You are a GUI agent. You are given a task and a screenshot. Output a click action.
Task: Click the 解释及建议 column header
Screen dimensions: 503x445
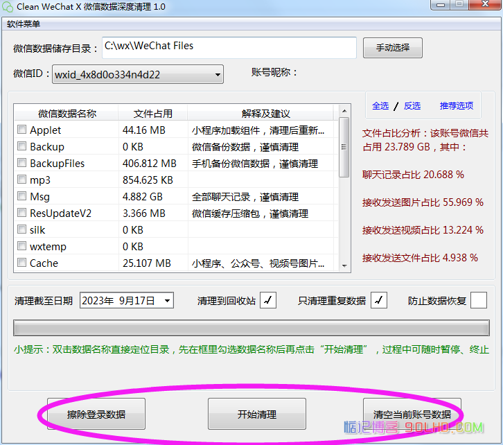pos(261,113)
